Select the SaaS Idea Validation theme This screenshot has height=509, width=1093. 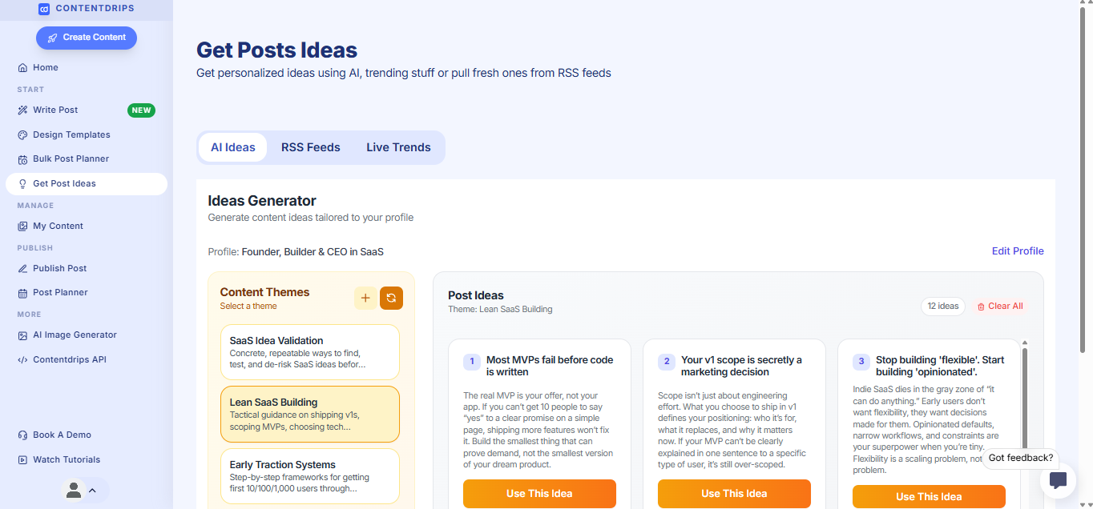pyautogui.click(x=309, y=352)
